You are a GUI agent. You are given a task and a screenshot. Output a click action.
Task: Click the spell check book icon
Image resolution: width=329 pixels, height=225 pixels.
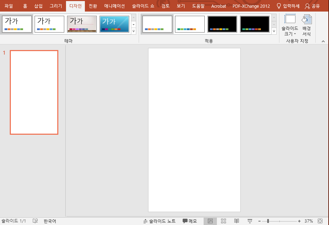35,221
